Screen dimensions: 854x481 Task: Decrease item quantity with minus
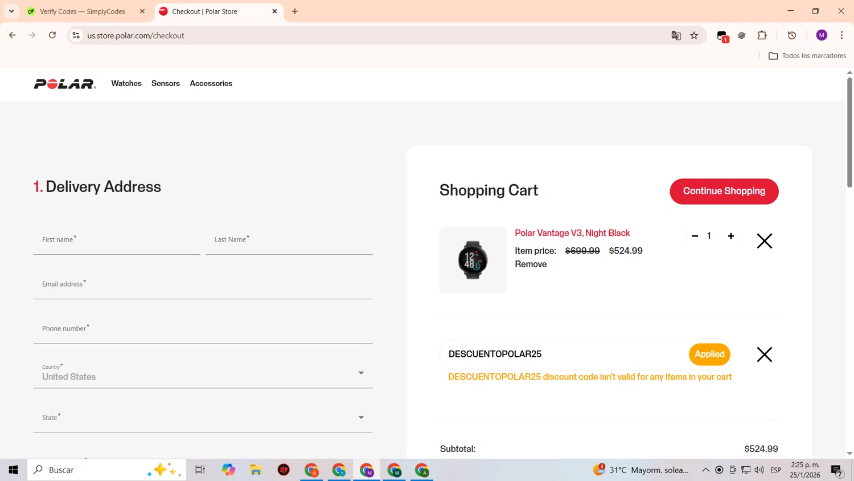[x=695, y=236]
